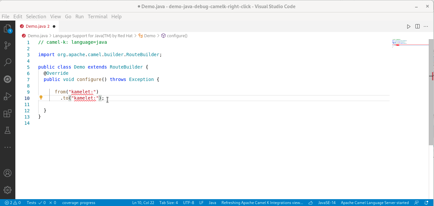434x206 pixels.
Task: Click the lightbulb code action on line 10
Action: pos(41,97)
